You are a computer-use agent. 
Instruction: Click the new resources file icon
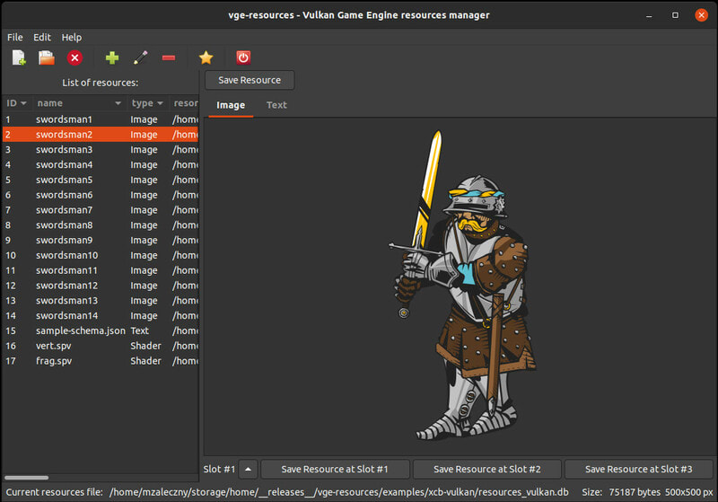pos(19,57)
